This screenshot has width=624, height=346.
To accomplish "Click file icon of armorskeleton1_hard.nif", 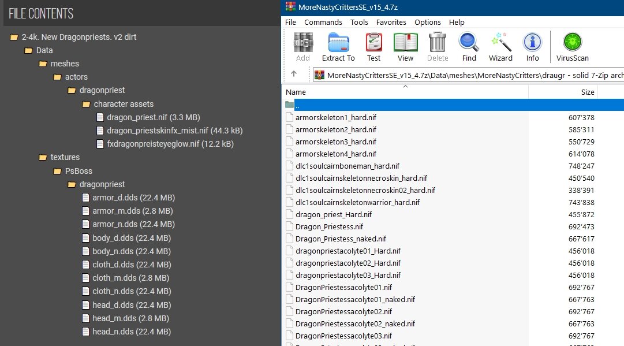I will pos(290,117).
